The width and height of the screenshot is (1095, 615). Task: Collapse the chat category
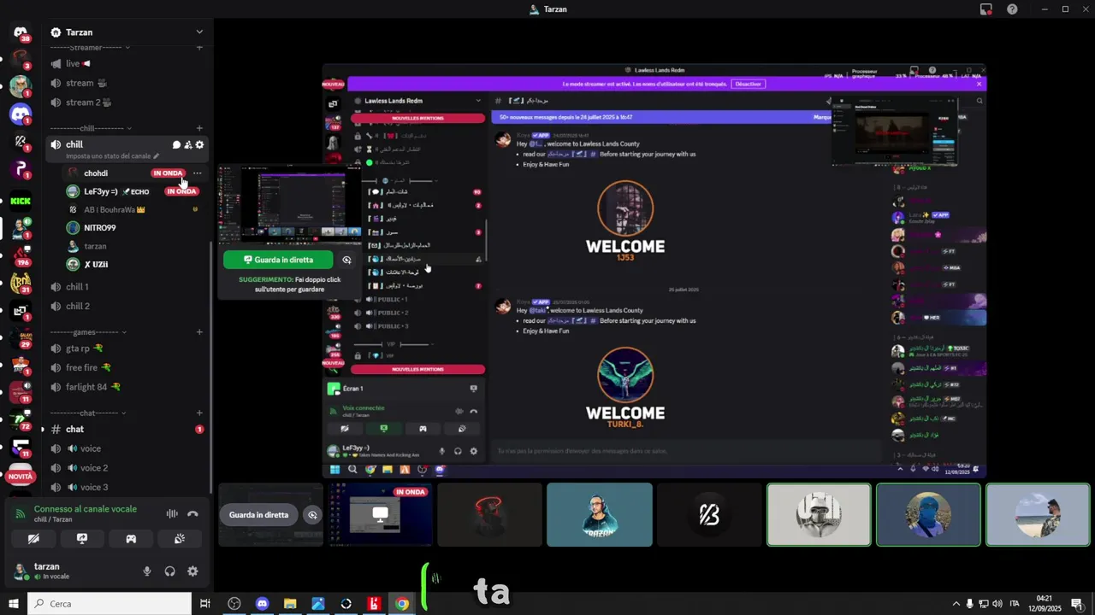(x=88, y=413)
